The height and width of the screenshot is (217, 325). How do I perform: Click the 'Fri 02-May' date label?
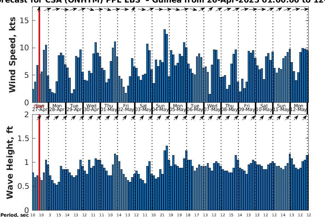(x=126, y=108)
